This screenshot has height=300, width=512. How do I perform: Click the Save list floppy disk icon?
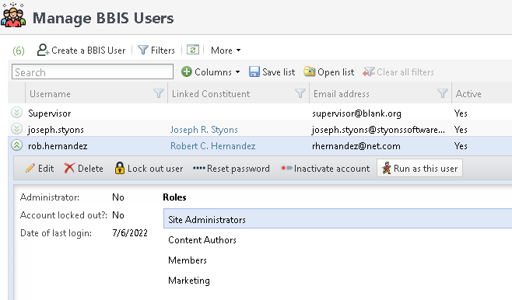tap(254, 72)
